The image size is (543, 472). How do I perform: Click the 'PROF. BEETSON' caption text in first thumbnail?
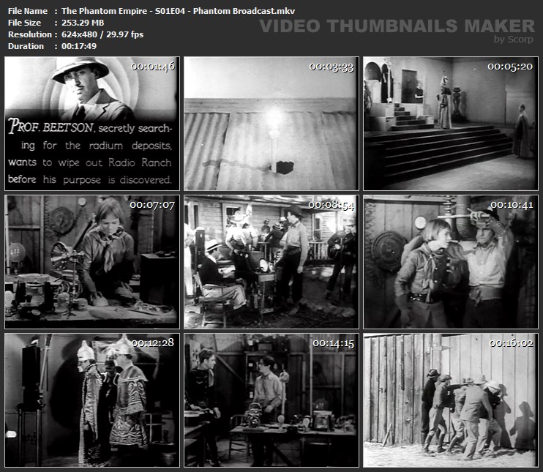(x=50, y=126)
